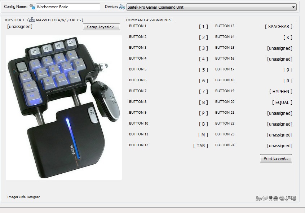
Task: Click the refresh arrows icon
Action: tap(282, 198)
